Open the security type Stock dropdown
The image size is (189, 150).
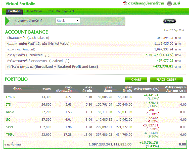pos(68,21)
